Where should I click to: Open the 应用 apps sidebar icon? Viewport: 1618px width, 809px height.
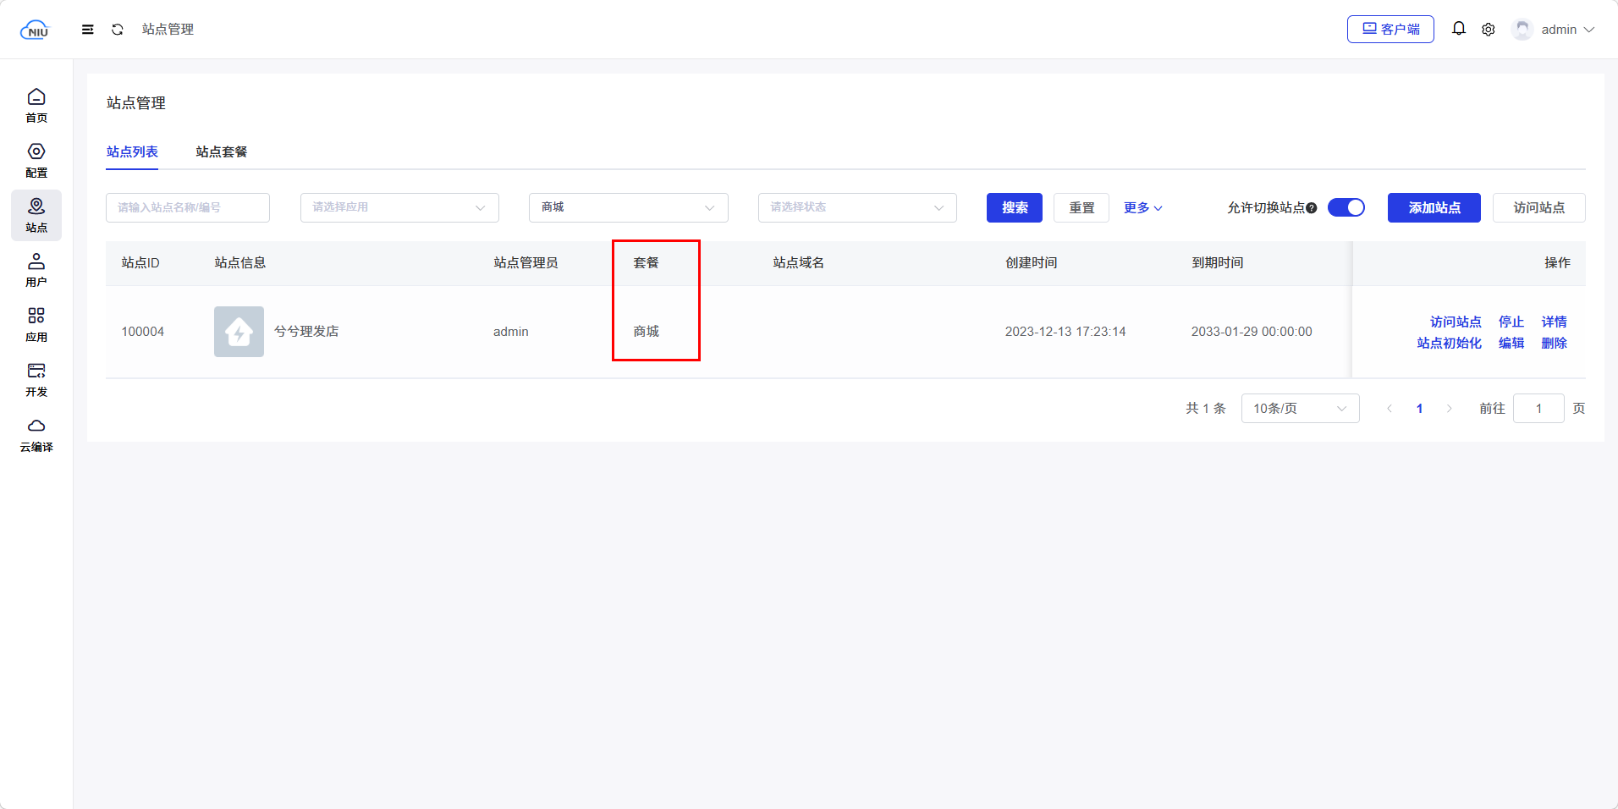(x=36, y=324)
